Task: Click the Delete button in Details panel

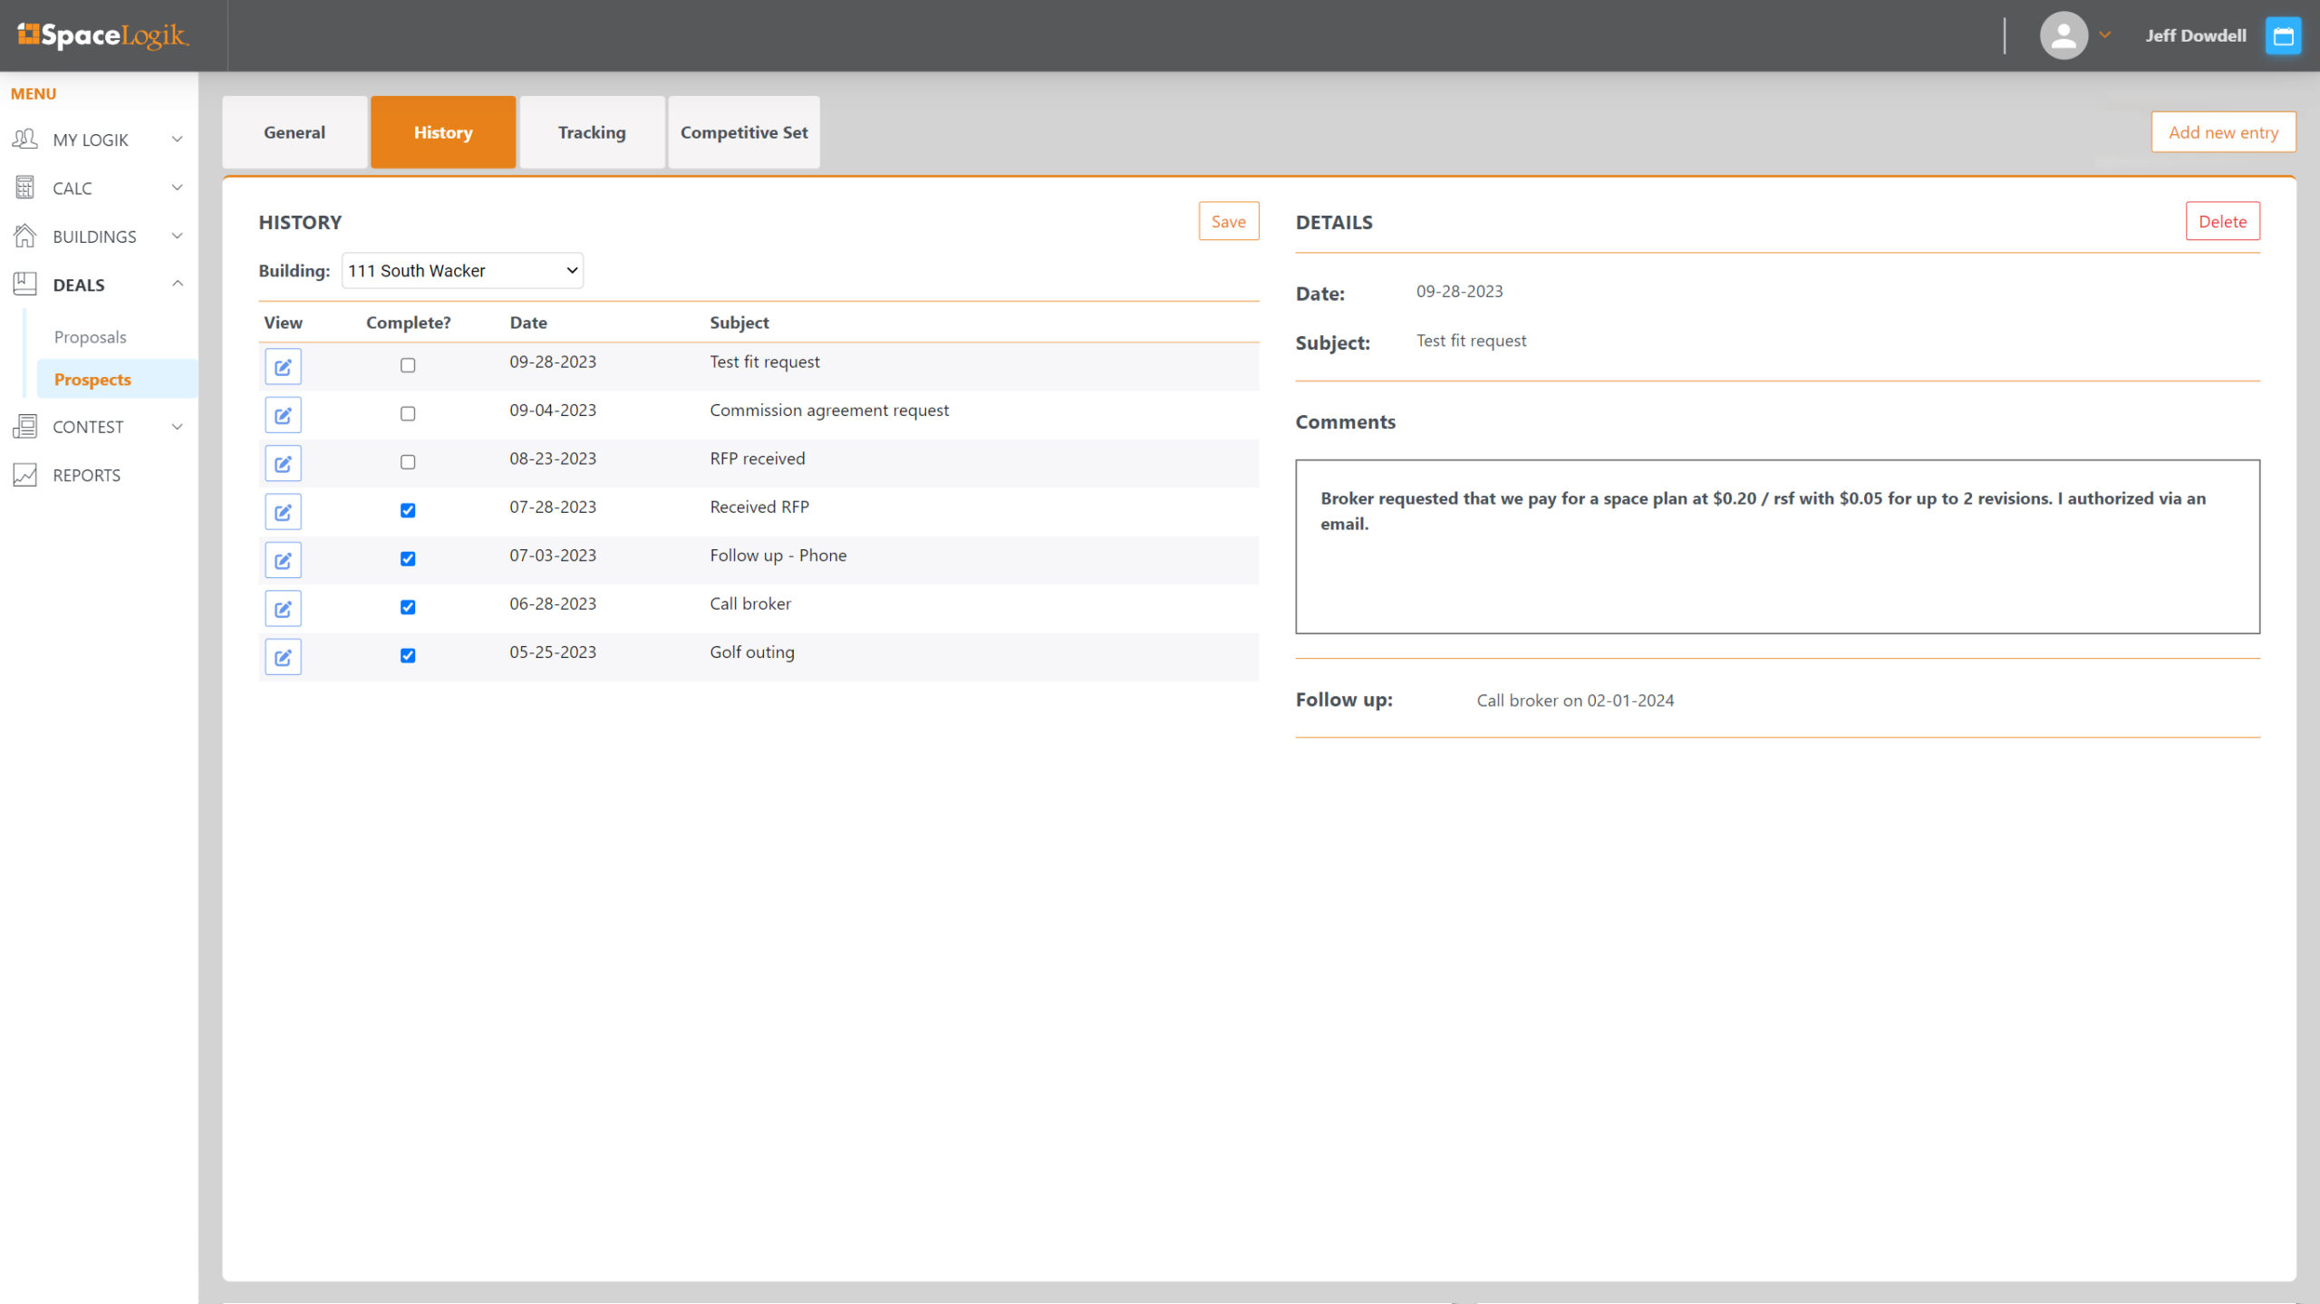Action: click(x=2223, y=222)
